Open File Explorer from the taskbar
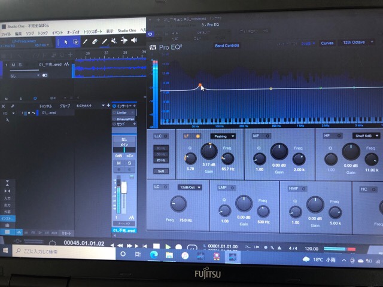Screen dimensions: 383x287 (x=169, y=255)
